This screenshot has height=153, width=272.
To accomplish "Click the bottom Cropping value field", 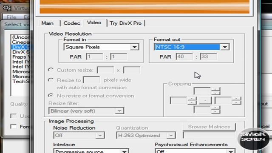I will (x=202, y=110).
